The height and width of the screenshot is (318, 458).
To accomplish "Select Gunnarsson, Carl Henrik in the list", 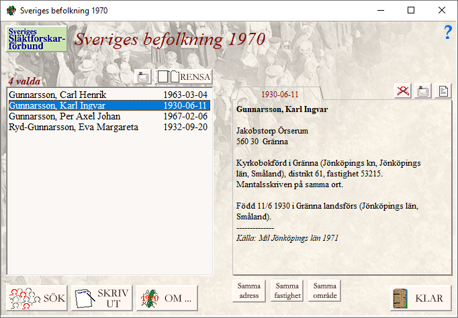I will coord(108,95).
